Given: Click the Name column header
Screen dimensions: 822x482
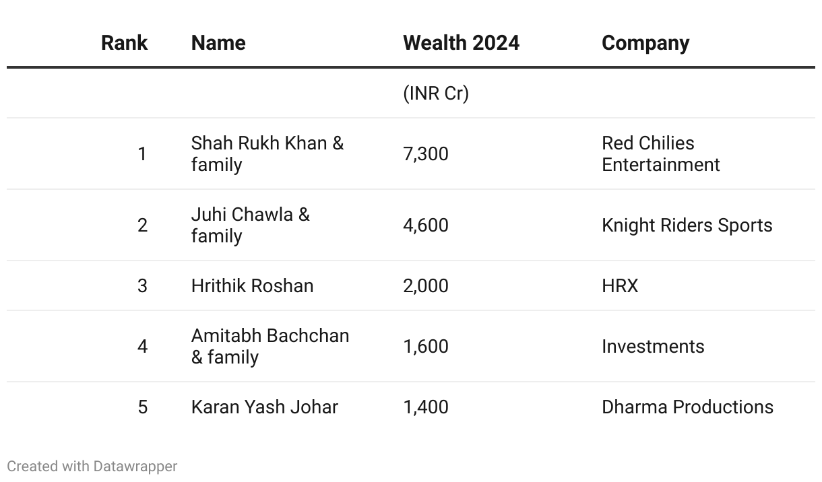Looking at the screenshot, I should [x=218, y=43].
